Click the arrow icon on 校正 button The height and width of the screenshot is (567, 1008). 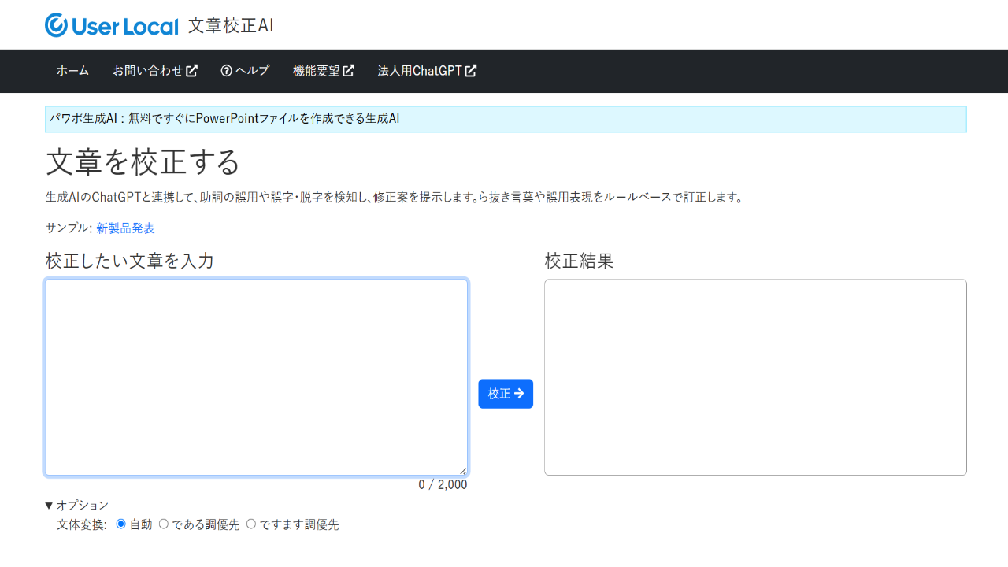[519, 394]
